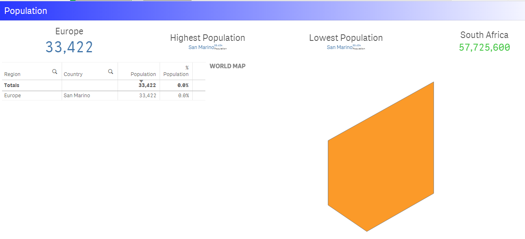Sort table by Population column header
The image size is (525, 239).
coord(143,74)
